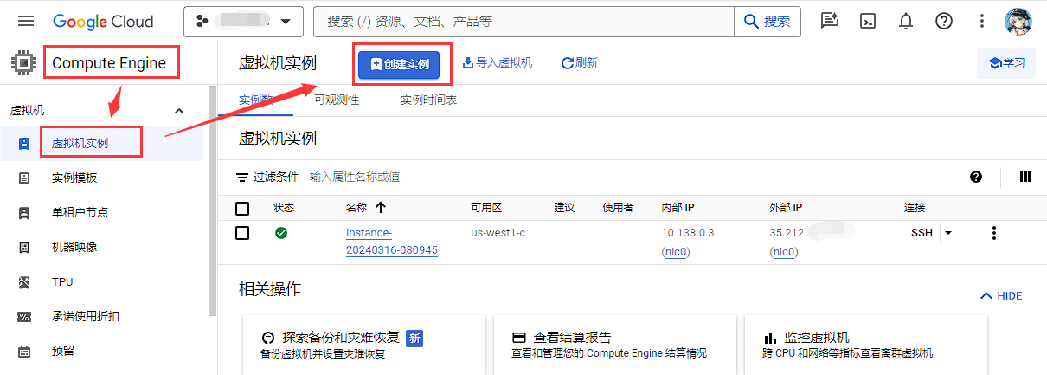Viewport: 1047px width, 375px height.
Task: Click 导入虚拟机 button
Action: coord(498,63)
